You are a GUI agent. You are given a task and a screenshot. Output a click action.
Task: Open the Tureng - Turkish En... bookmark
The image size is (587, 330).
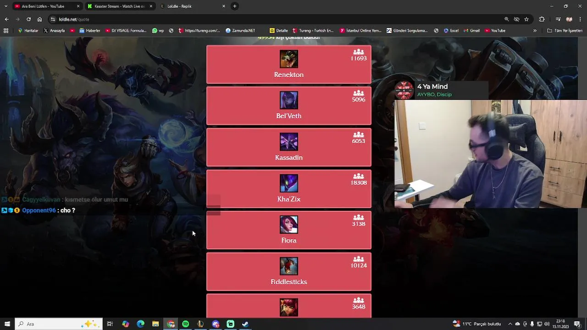click(x=313, y=31)
